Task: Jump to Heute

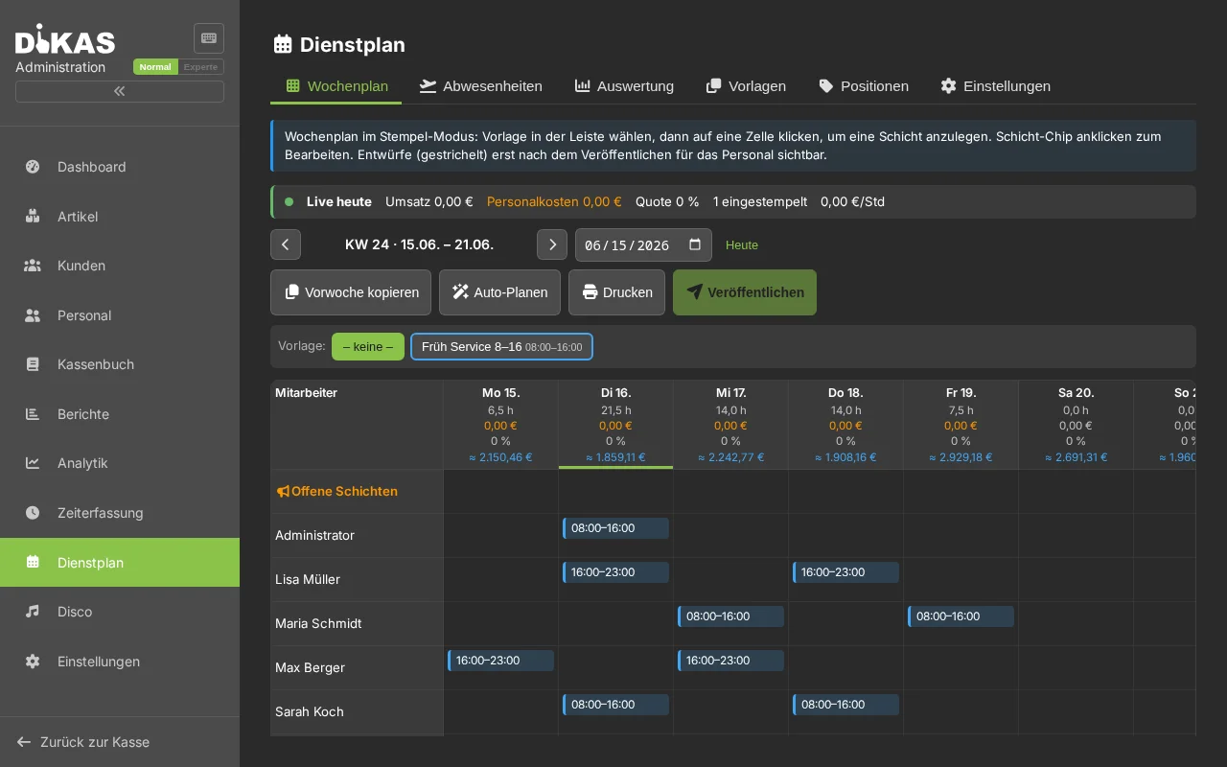Action: click(742, 245)
